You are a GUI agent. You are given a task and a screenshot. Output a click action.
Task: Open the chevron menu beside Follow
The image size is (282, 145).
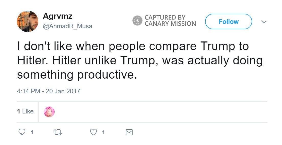click(264, 22)
